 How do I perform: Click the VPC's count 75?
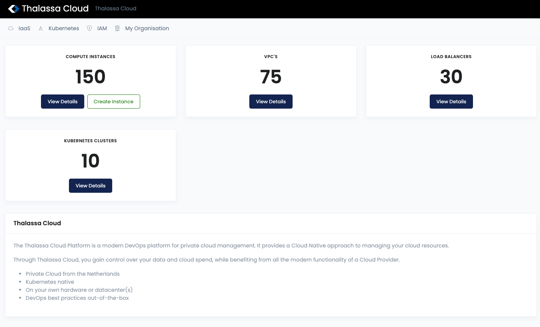coord(271,77)
